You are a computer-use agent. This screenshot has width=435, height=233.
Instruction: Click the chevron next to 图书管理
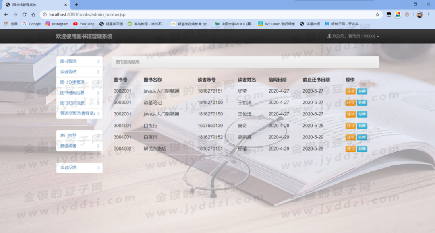(99, 62)
